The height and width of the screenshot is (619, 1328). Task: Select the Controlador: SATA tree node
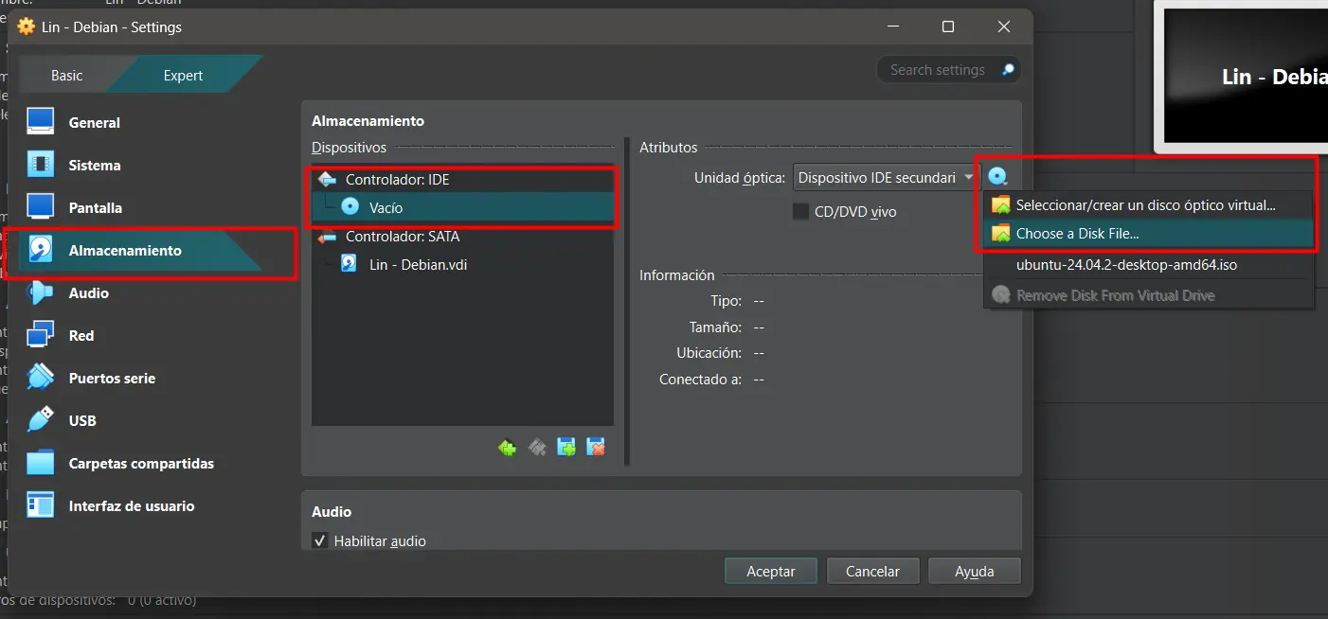tap(402, 237)
